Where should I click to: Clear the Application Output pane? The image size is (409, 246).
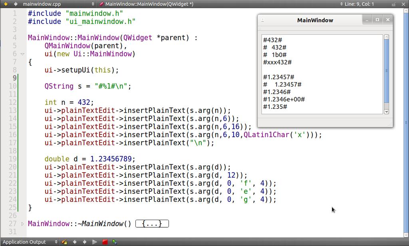tap(64, 242)
